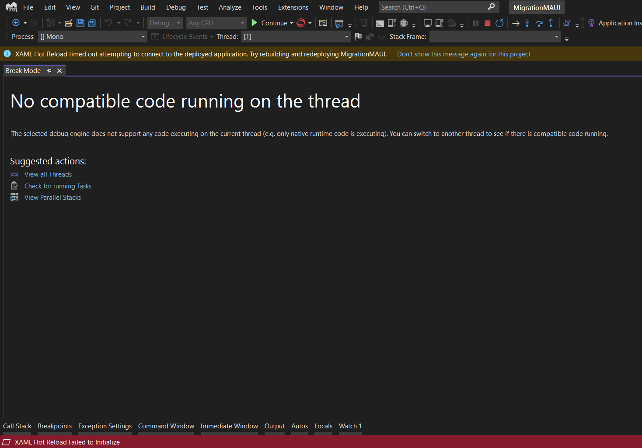The height and width of the screenshot is (448, 642).
Task: Click the Break All pause icon
Action: 475,23
